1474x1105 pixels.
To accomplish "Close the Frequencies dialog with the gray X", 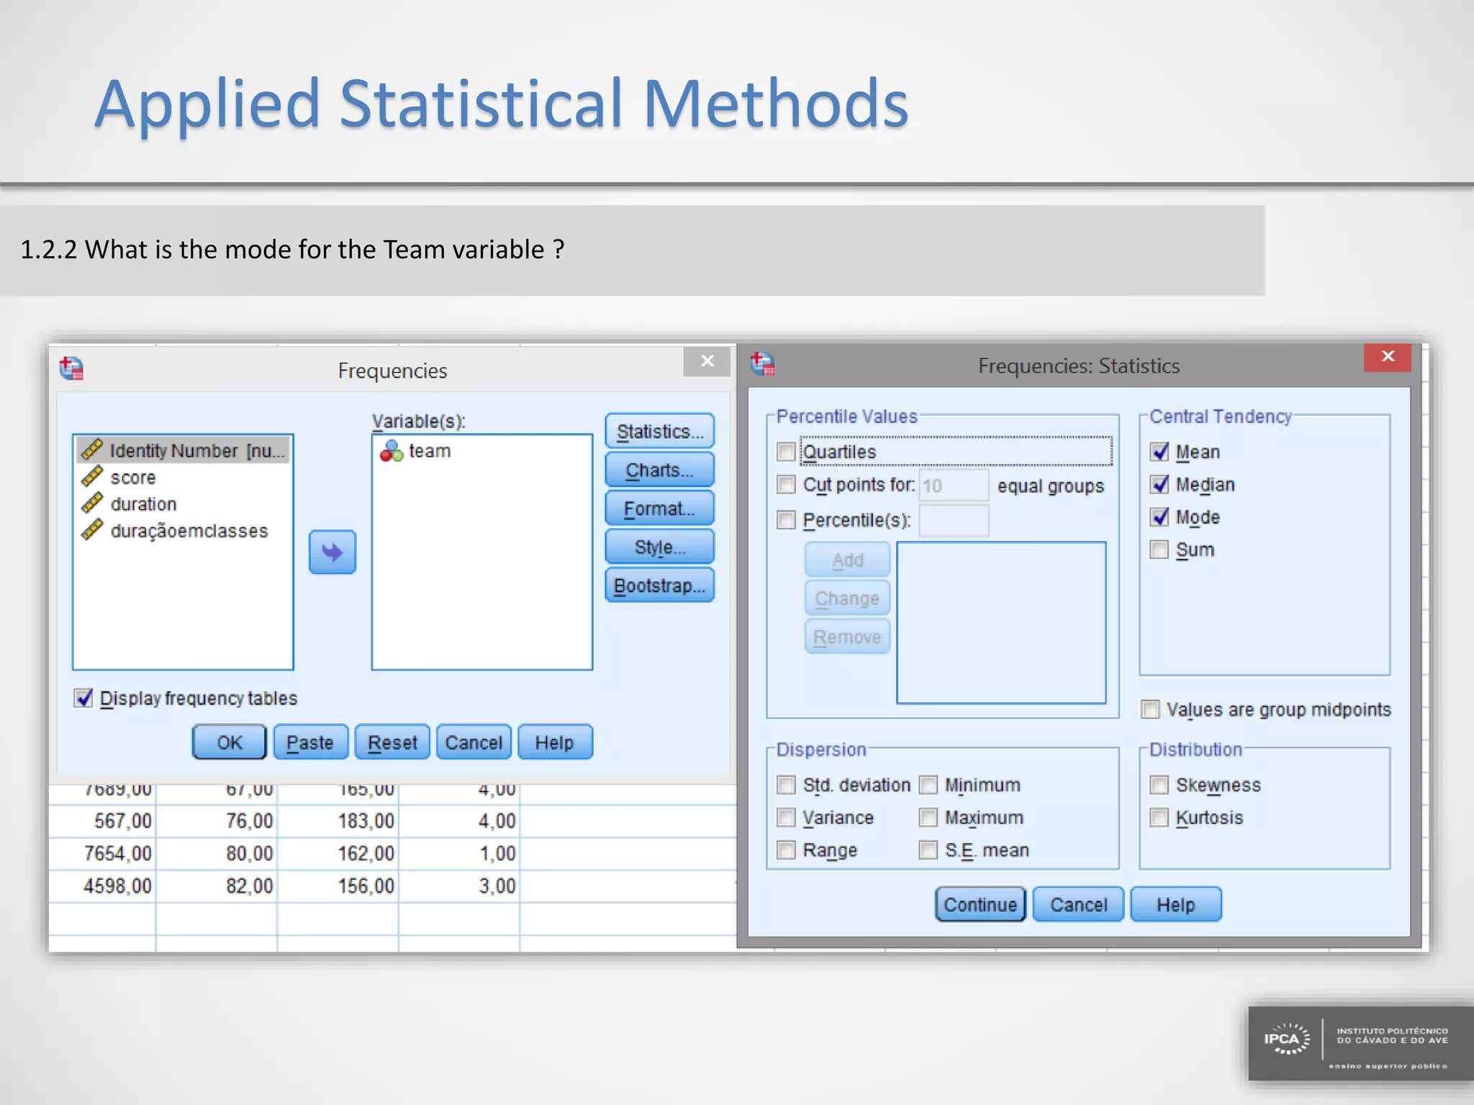I will [x=707, y=361].
